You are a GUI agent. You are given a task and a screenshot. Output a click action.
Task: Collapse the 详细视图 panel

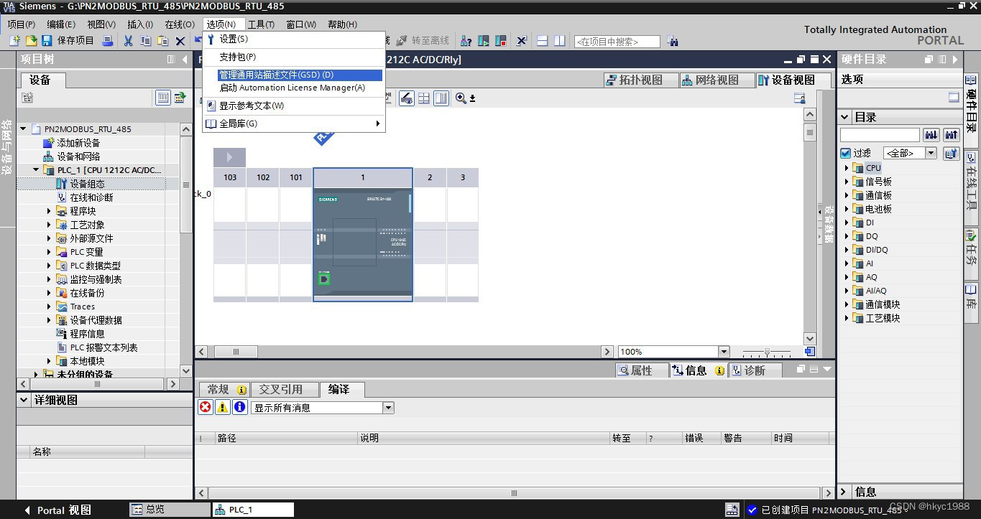[24, 400]
